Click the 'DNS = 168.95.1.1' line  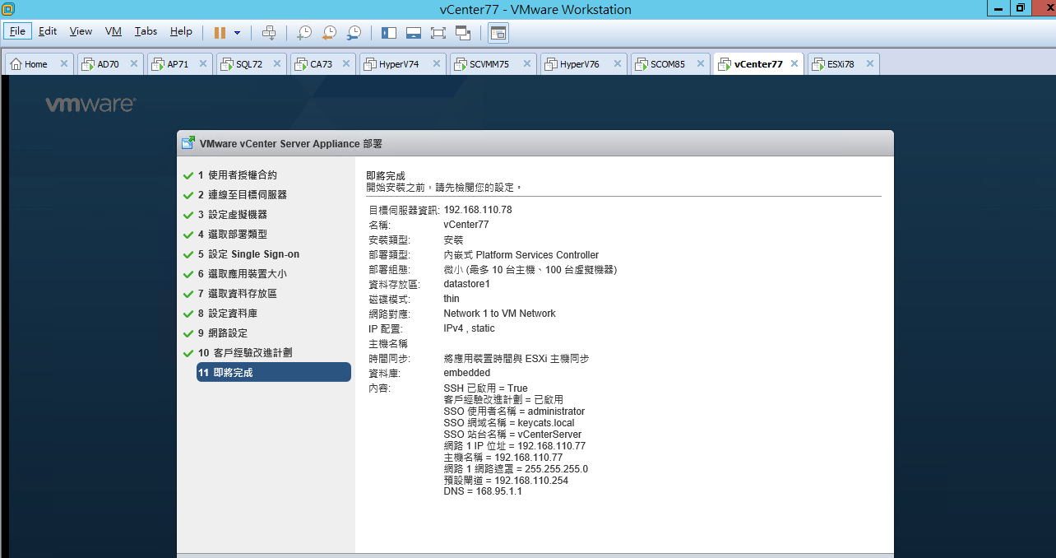[x=483, y=491]
